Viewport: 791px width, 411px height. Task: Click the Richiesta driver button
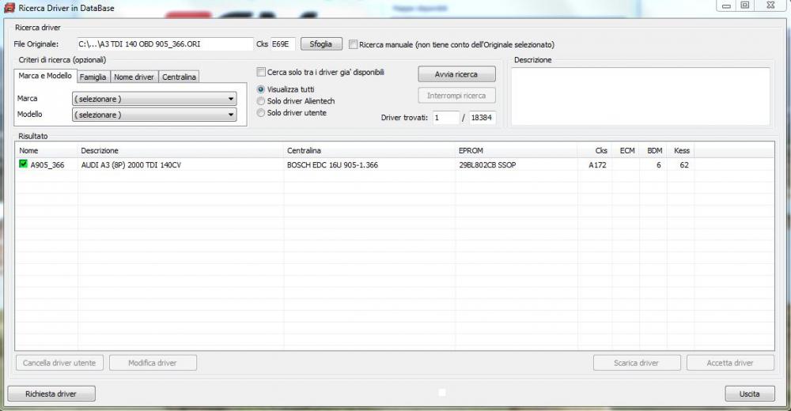(51, 394)
